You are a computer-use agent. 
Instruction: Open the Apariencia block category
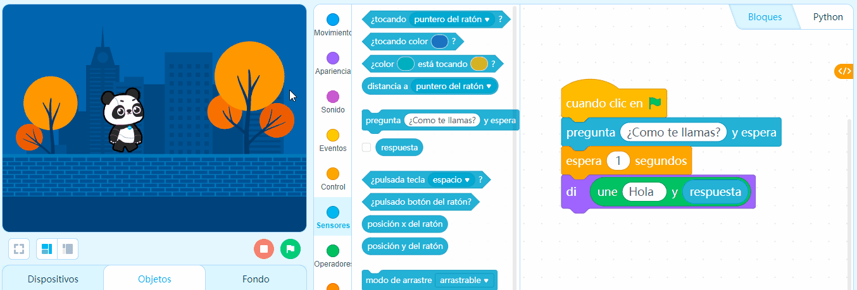pos(332,64)
